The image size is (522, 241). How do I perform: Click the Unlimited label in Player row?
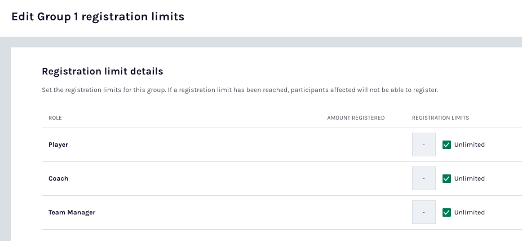469,144
